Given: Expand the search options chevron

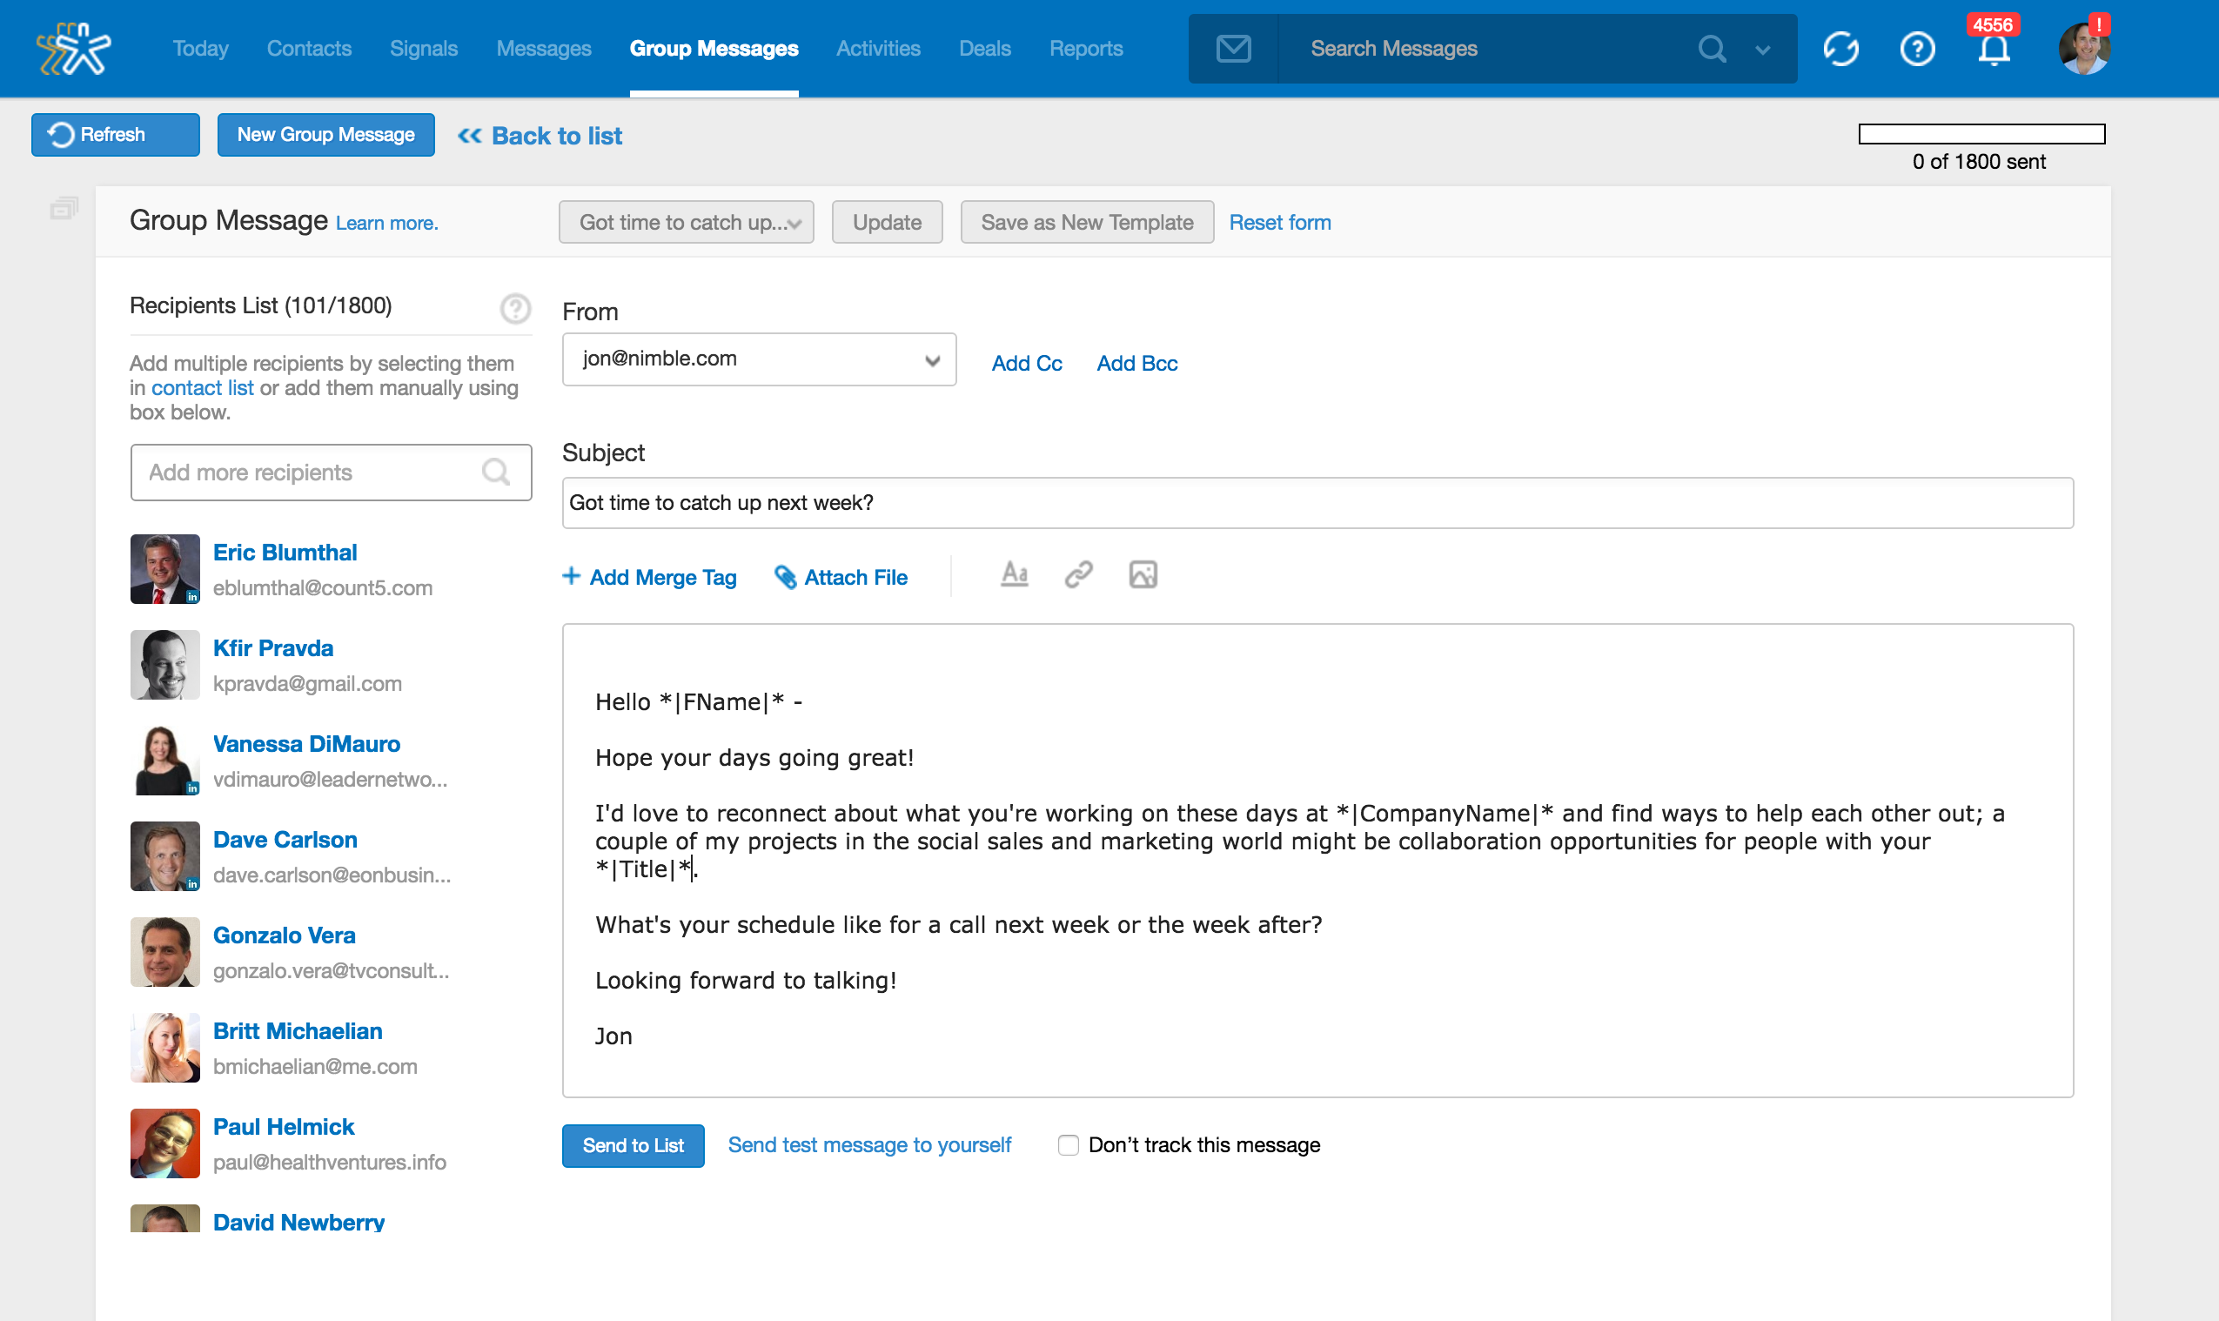Looking at the screenshot, I should coord(1762,50).
